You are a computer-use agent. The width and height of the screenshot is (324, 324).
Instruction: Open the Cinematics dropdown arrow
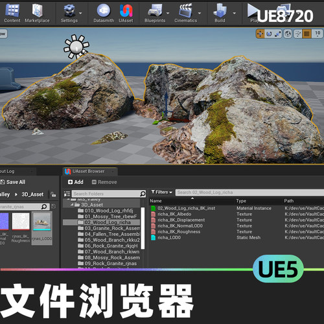click(200, 13)
